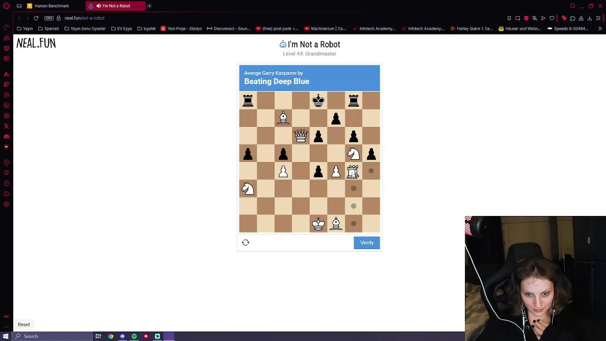Move the rook to the highlighted bottom-row dot
Viewport: 606px width, 341px height.
353,224
